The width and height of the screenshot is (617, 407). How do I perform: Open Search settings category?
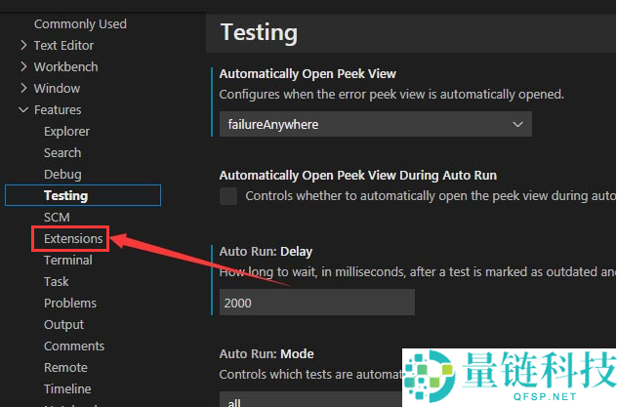click(62, 152)
